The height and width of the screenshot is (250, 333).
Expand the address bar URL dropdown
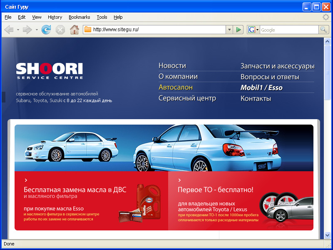[x=229, y=30]
